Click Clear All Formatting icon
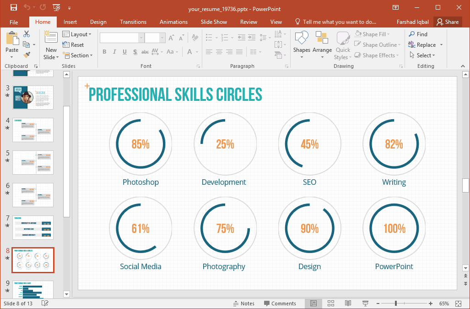 tap(195, 38)
